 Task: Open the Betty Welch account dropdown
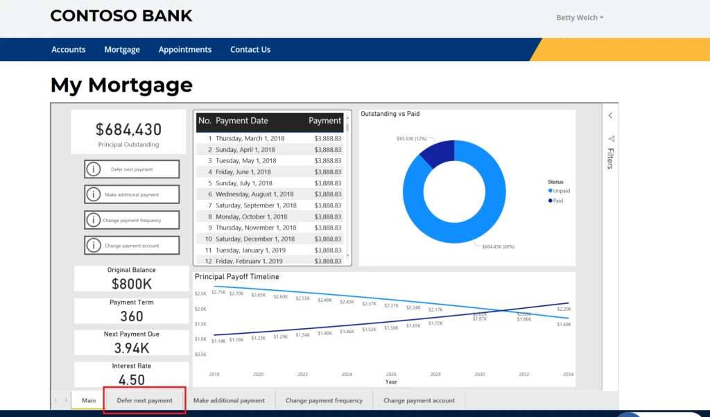579,17
